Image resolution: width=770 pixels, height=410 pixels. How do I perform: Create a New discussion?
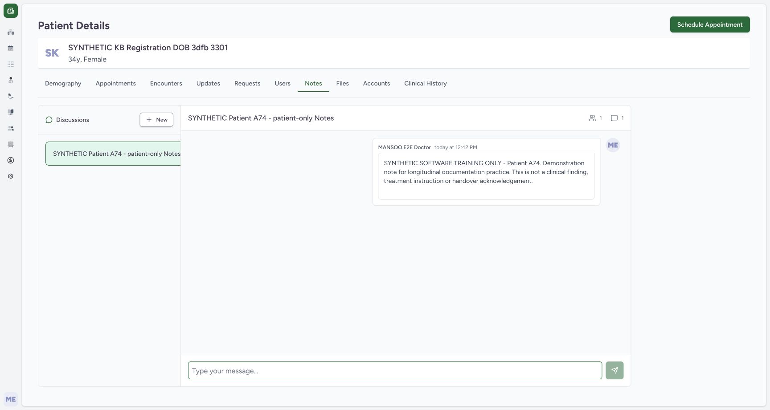pyautogui.click(x=156, y=120)
